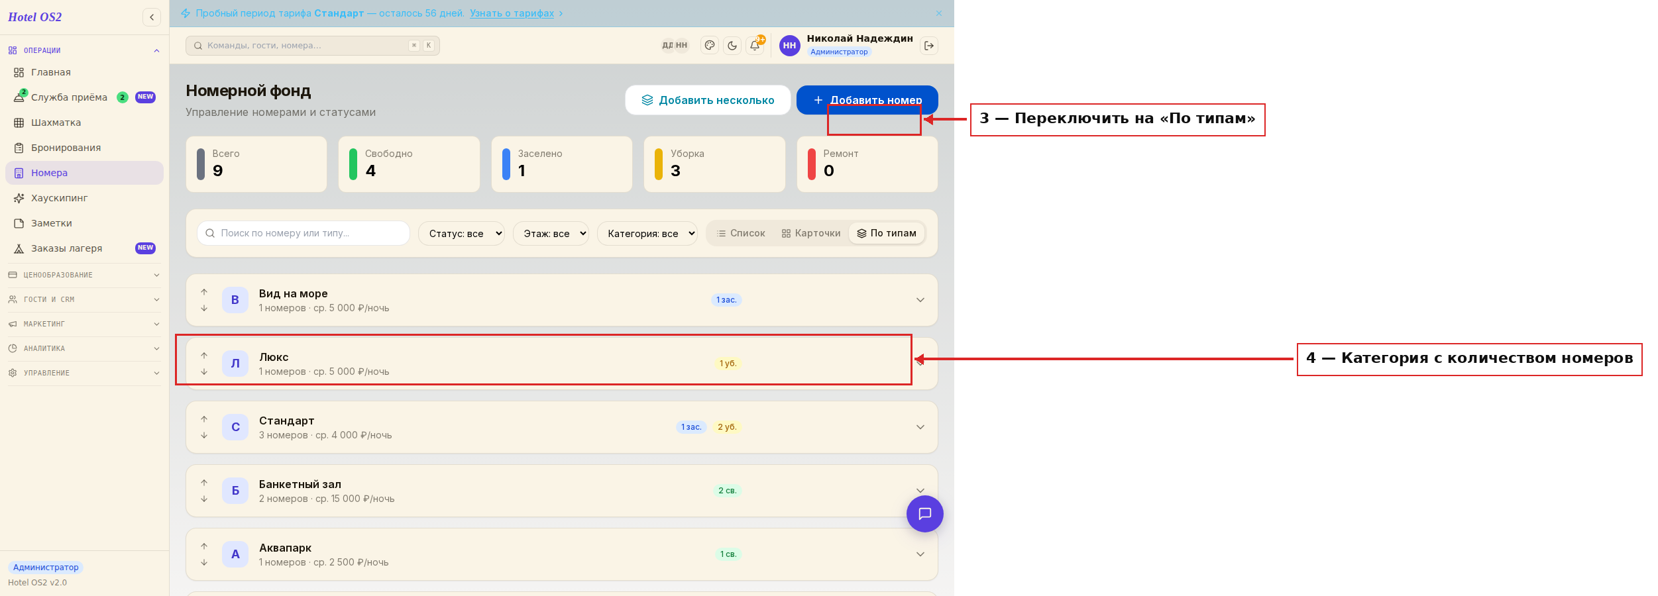Click the Ремонт stat card
1658x596 pixels.
pos(867,164)
